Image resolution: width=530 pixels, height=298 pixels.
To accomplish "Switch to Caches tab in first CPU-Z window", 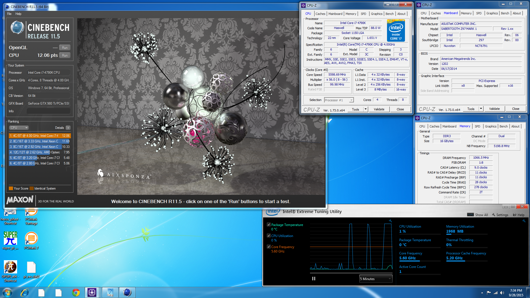I will [x=320, y=14].
